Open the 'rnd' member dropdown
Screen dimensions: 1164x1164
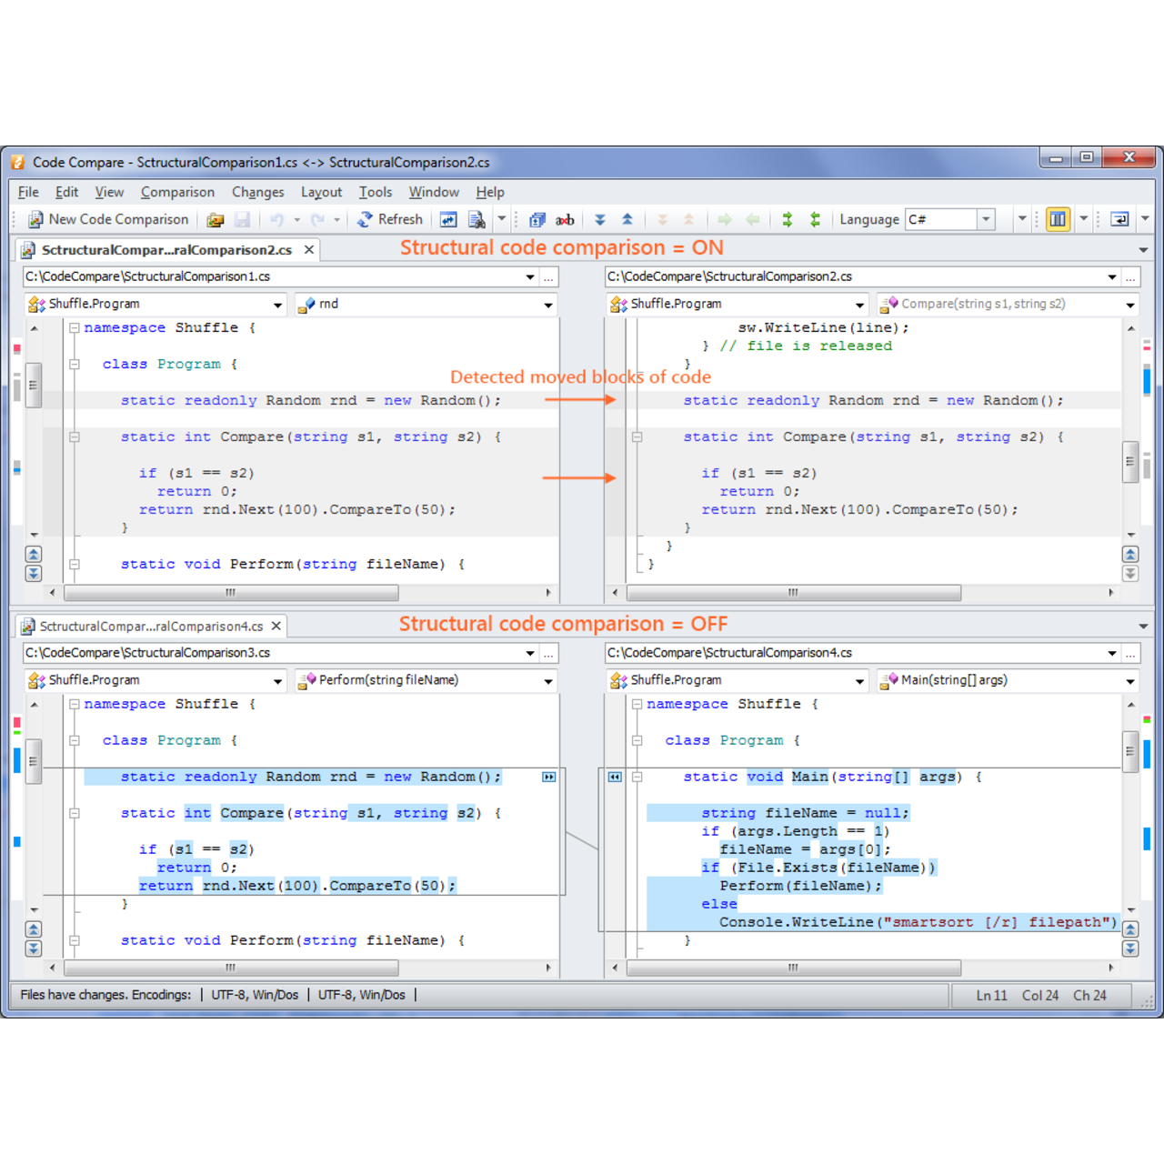(x=548, y=305)
